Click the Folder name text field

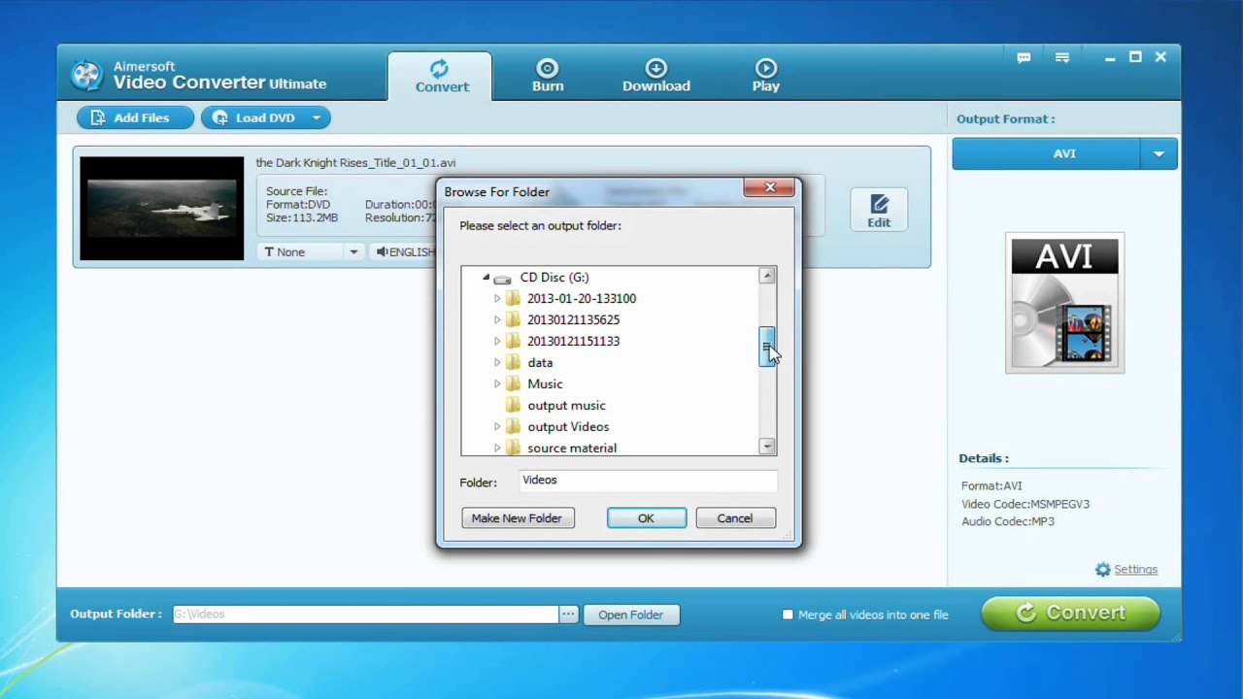648,481
